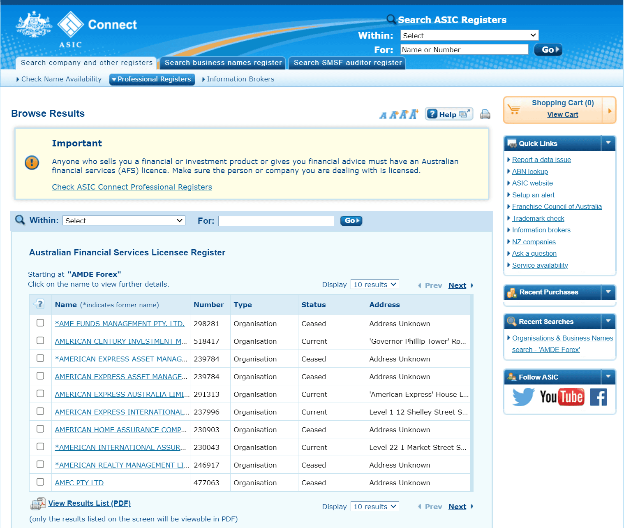Check the box for AMERICAN CENTURY INVESTMENT

point(40,340)
